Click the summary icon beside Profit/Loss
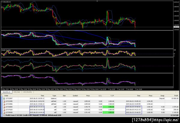180x123 pixels. 4,115
